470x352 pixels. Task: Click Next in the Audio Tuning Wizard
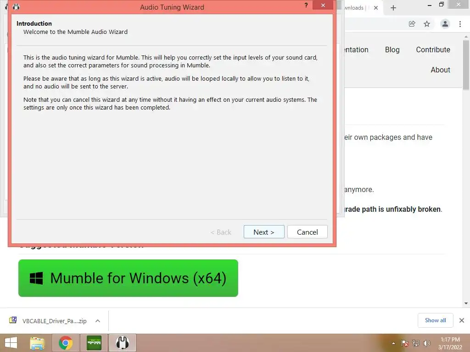(264, 232)
